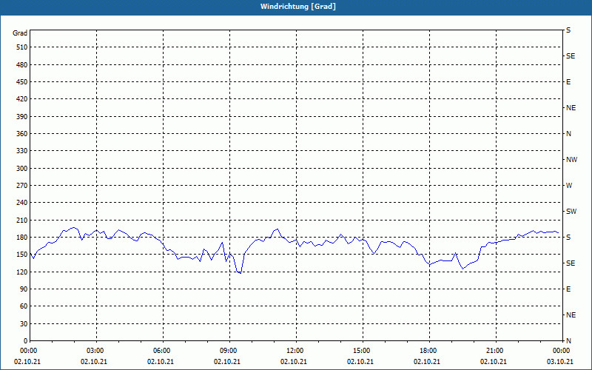Click the E compass label beside 450 gridline
The image size is (592, 370).
click(x=568, y=82)
